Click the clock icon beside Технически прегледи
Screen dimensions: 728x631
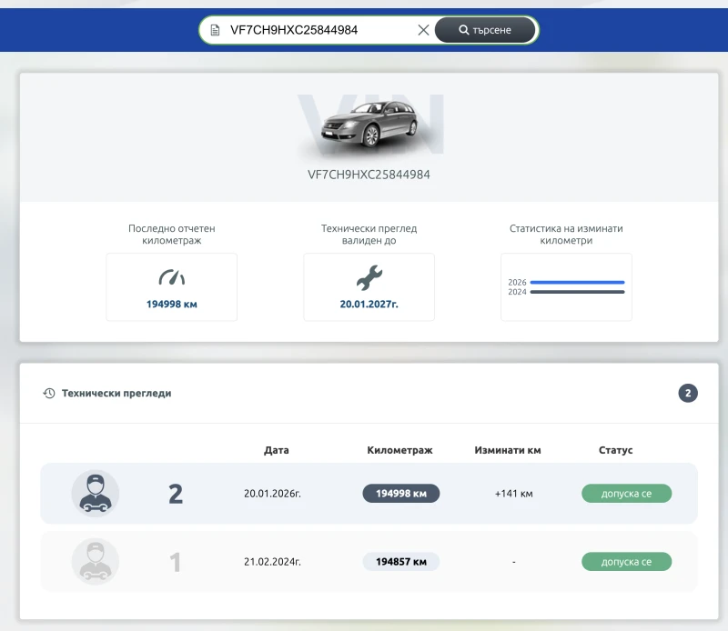click(48, 393)
